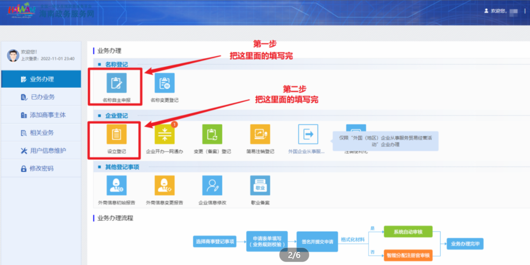
Task: Click the 海南政务服务网 logo
Action: (50, 12)
